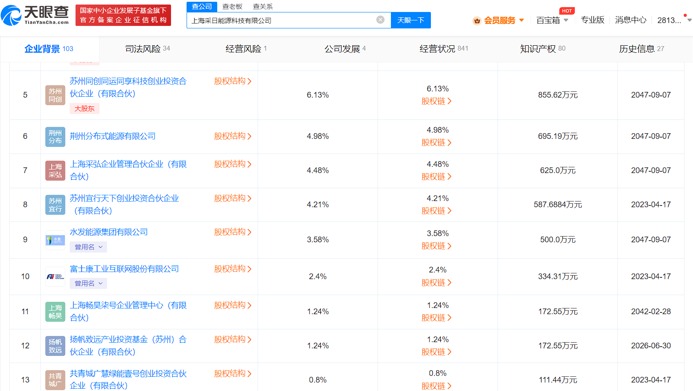Viewport: 693px width, 391px height.
Task: Switch to the 司法风险 tab
Action: [x=147, y=49]
